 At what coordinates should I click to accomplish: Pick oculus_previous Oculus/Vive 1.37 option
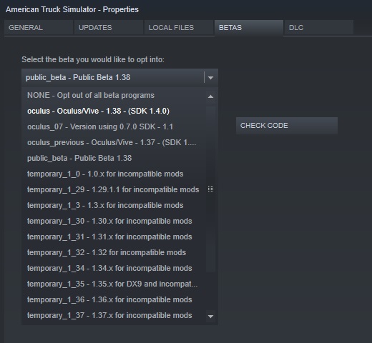[114, 142]
